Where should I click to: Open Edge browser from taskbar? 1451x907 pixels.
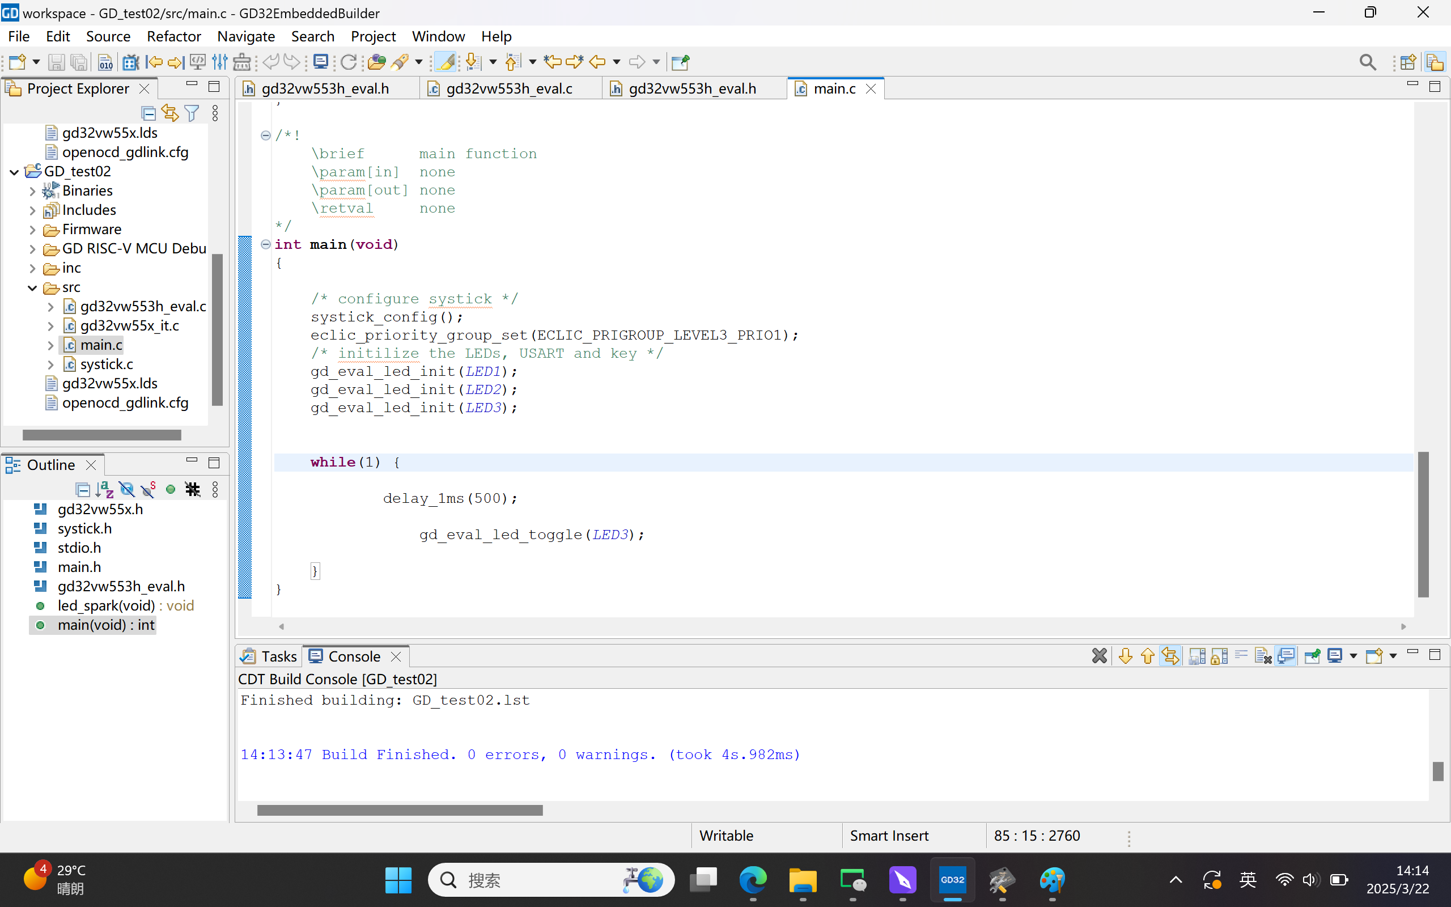click(x=753, y=880)
